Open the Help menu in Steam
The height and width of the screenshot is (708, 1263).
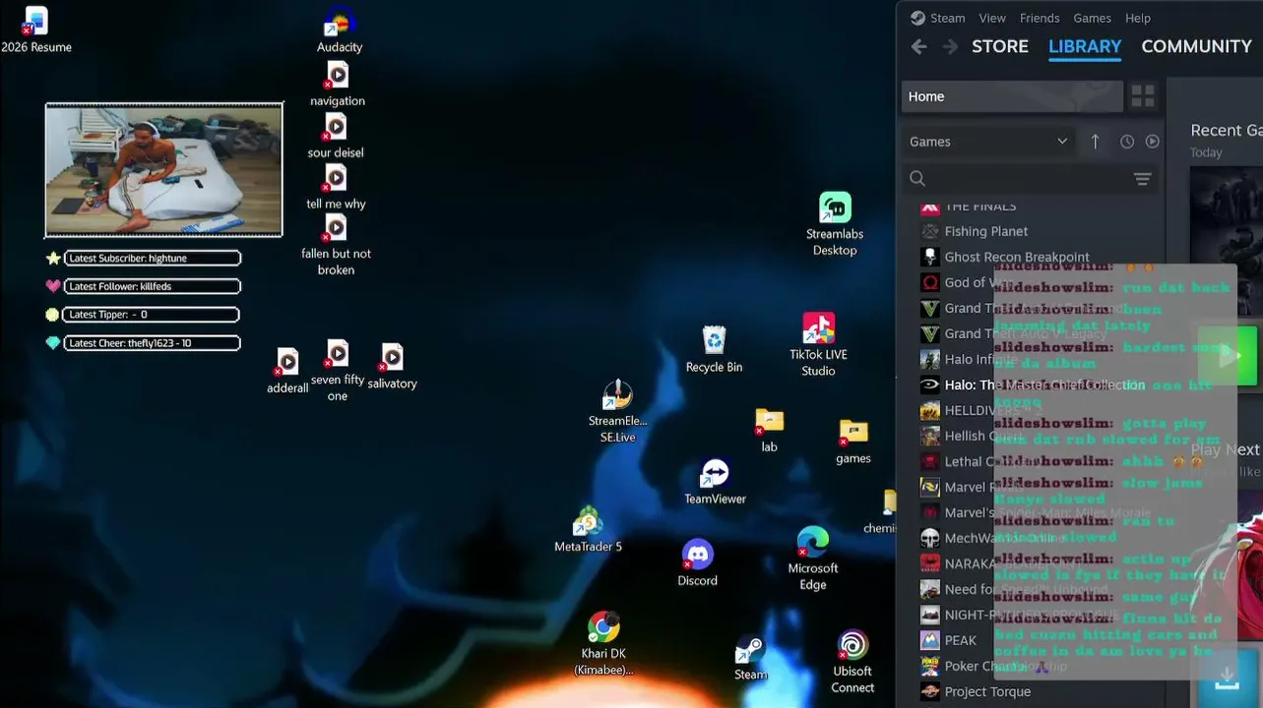pos(1138,18)
